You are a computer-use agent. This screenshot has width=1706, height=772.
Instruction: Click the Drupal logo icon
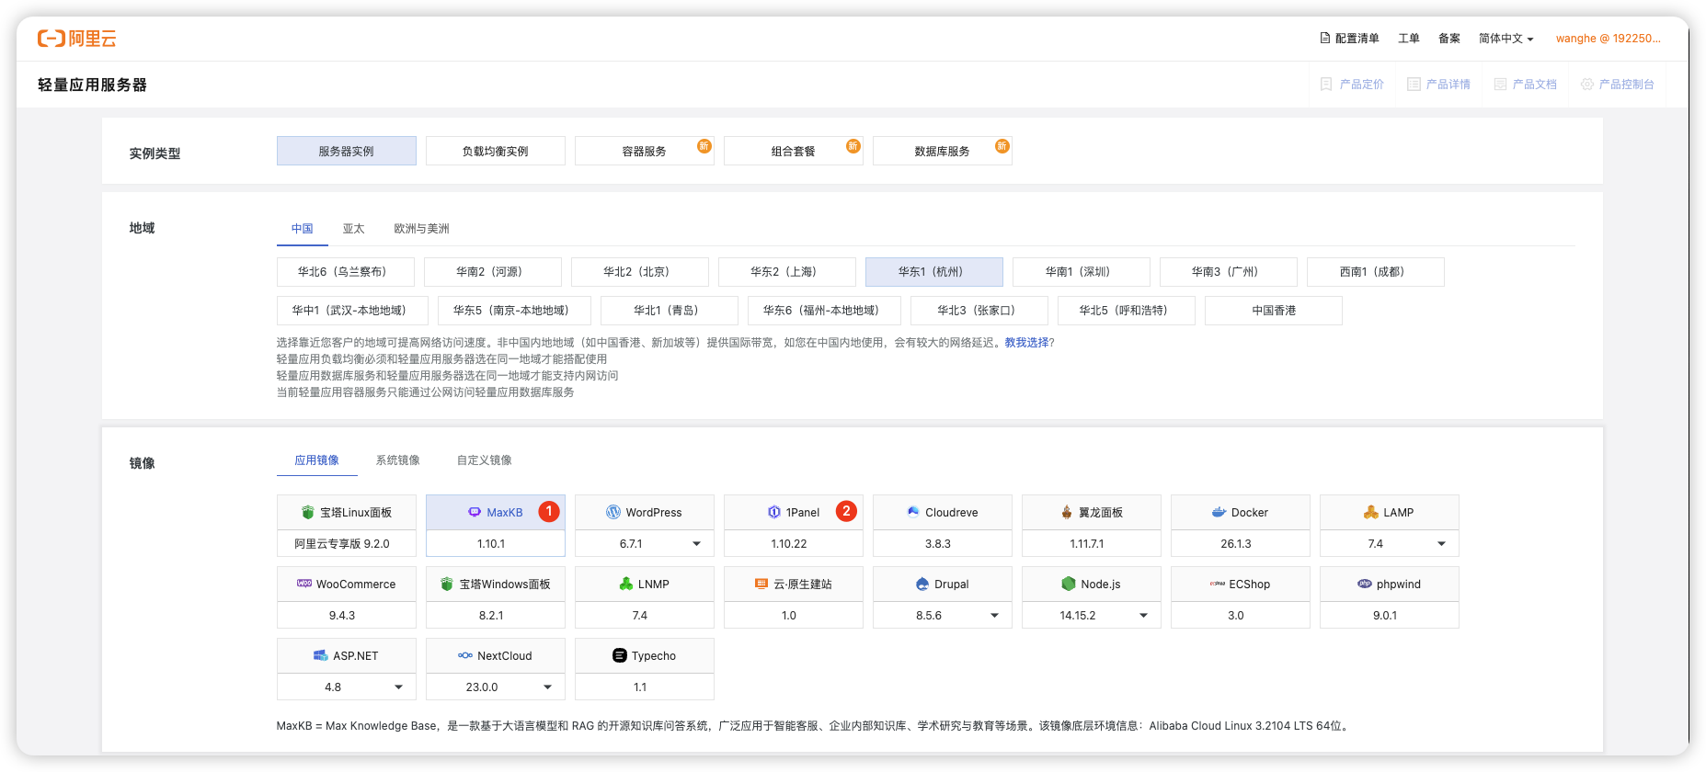tap(922, 585)
